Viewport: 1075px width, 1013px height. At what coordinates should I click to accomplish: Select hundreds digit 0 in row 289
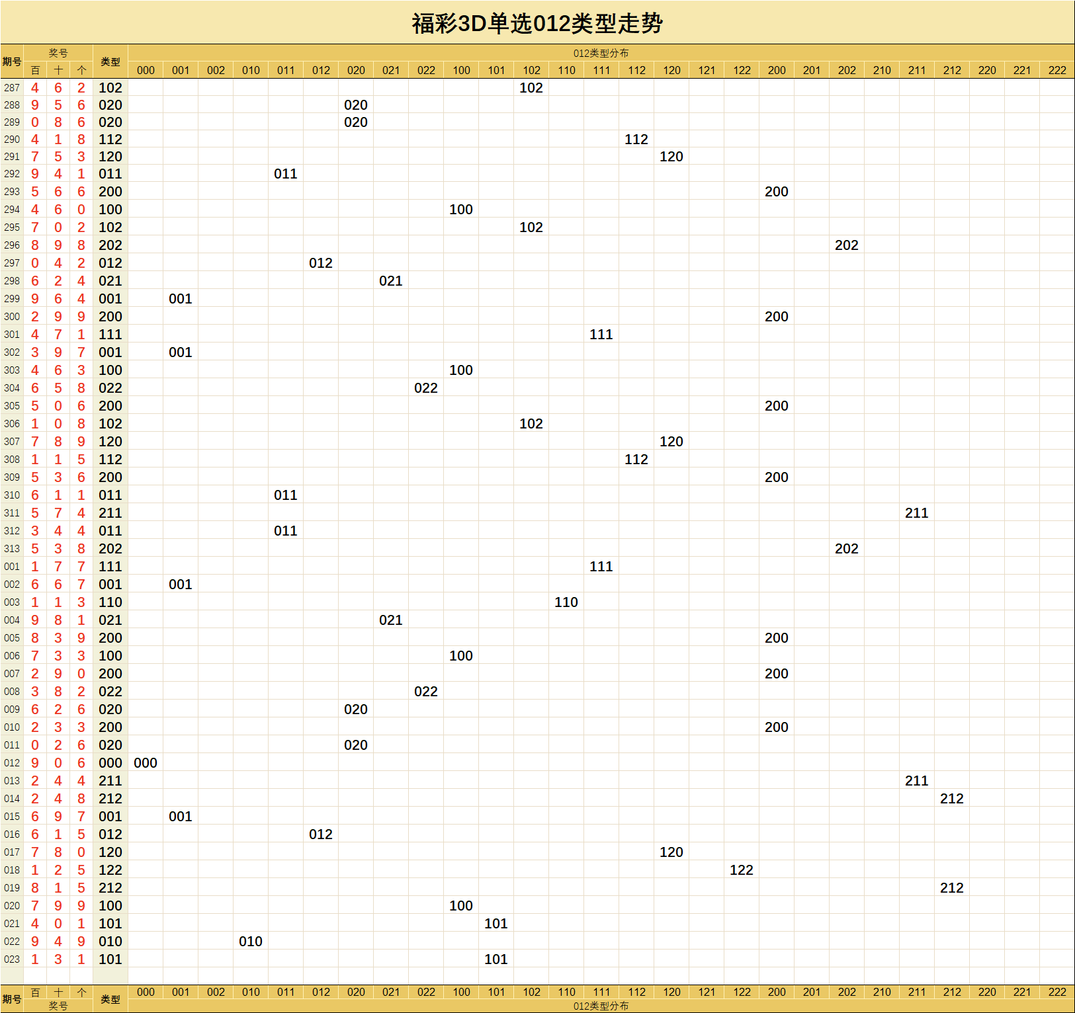[x=35, y=122]
